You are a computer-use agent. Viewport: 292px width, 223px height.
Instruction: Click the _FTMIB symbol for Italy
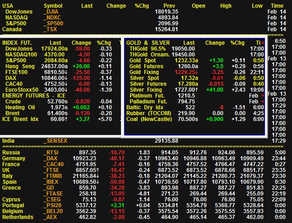(52, 176)
